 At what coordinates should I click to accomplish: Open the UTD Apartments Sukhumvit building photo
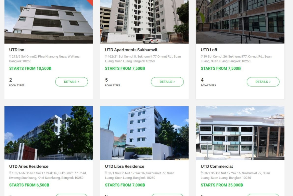click(144, 22)
